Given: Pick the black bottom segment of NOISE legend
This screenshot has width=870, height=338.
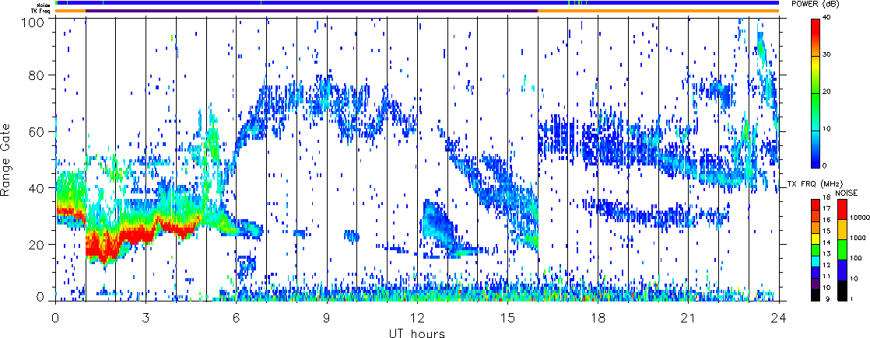Looking at the screenshot, I should pos(842,291).
